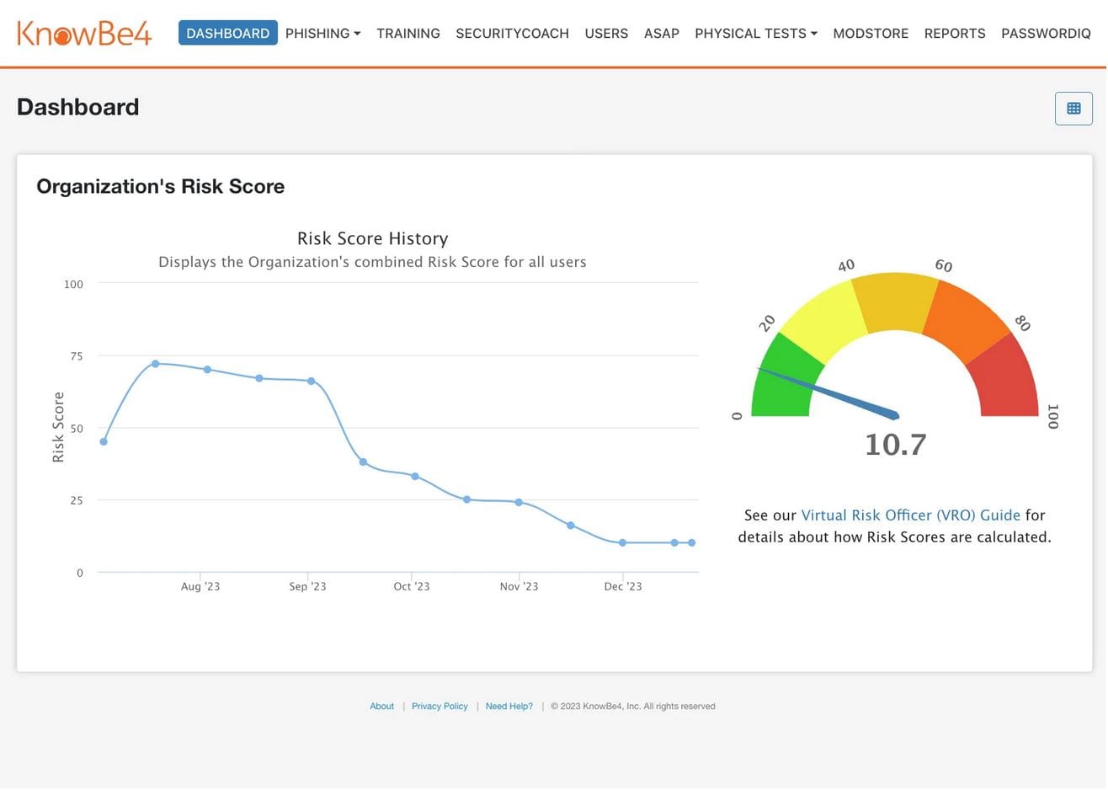Click the Need Help? footer link
1108x790 pixels.
click(509, 706)
